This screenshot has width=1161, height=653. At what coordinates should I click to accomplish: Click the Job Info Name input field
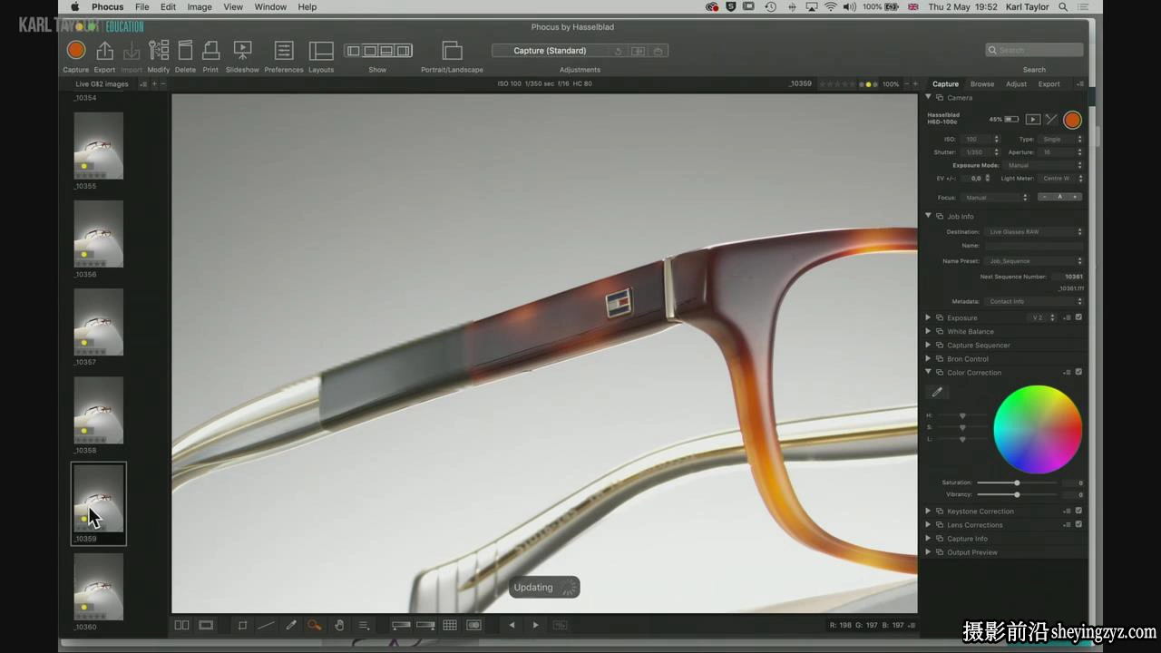point(1034,246)
